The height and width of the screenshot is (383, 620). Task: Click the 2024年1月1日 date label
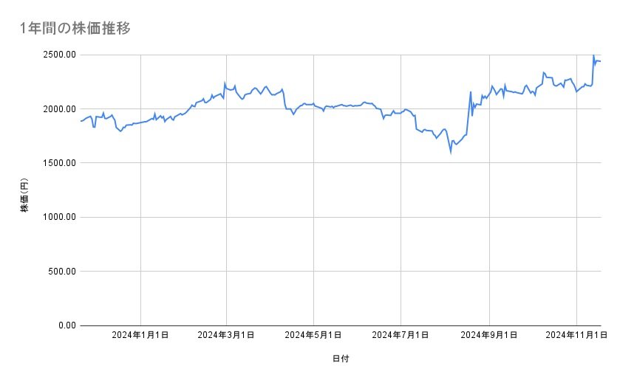pyautogui.click(x=140, y=336)
